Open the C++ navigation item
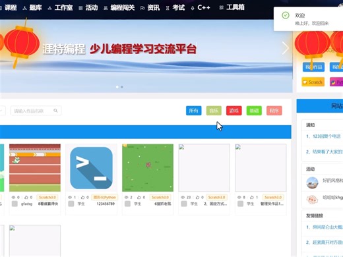 point(204,8)
